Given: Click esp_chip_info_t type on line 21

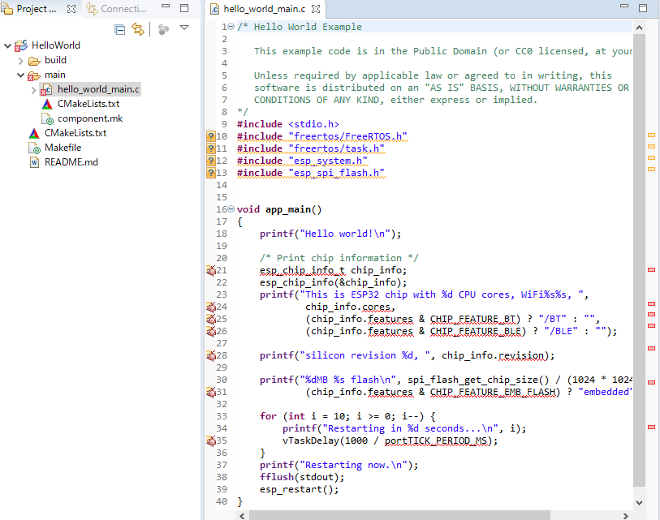Looking at the screenshot, I should pyautogui.click(x=302, y=270).
